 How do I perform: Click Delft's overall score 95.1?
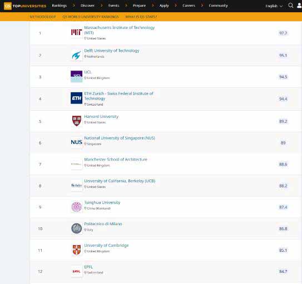point(283,56)
